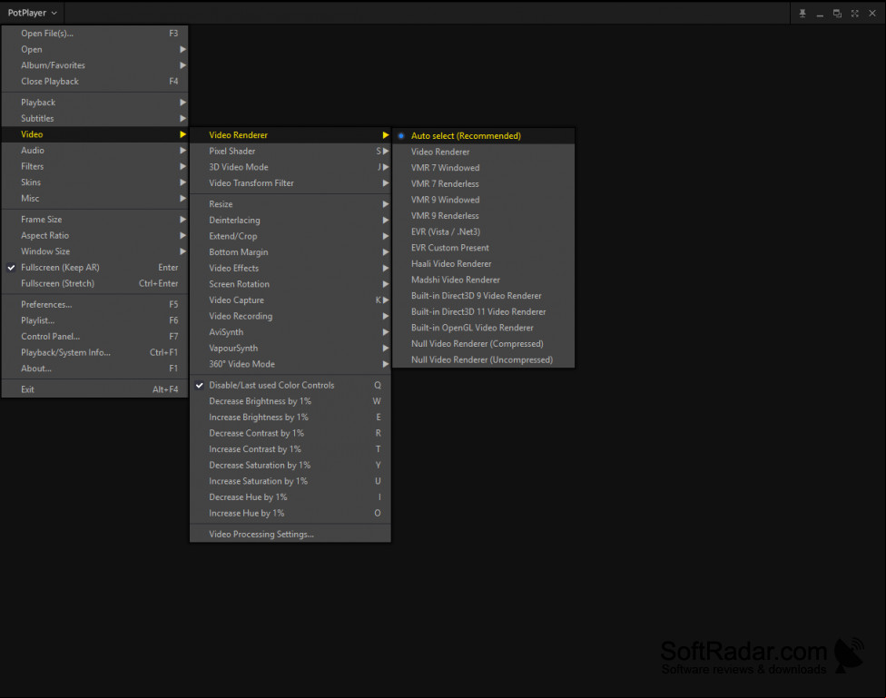
Task: Select Null Video Renderer (Compressed)
Action: point(484,344)
